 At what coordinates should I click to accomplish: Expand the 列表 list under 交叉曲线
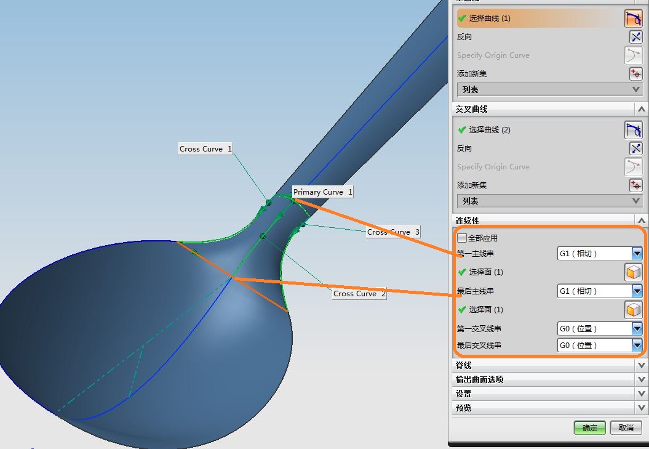pyautogui.click(x=550, y=201)
